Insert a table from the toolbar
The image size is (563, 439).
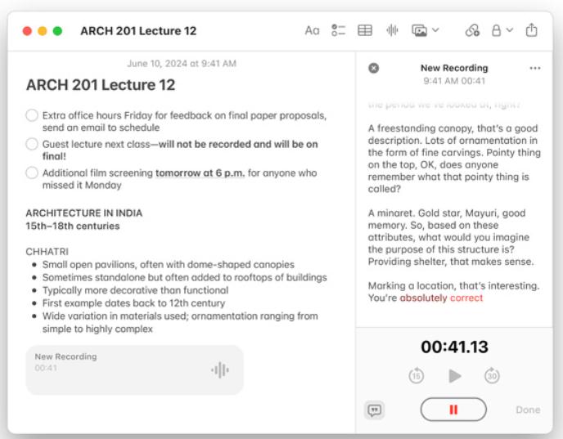pyautogui.click(x=365, y=31)
